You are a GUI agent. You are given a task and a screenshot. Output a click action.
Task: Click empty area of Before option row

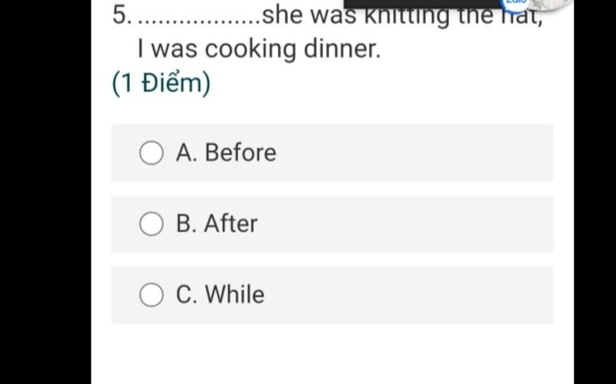pos(413,153)
